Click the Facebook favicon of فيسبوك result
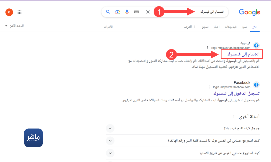Viewport: 271px width, 162px height. [x=256, y=45]
